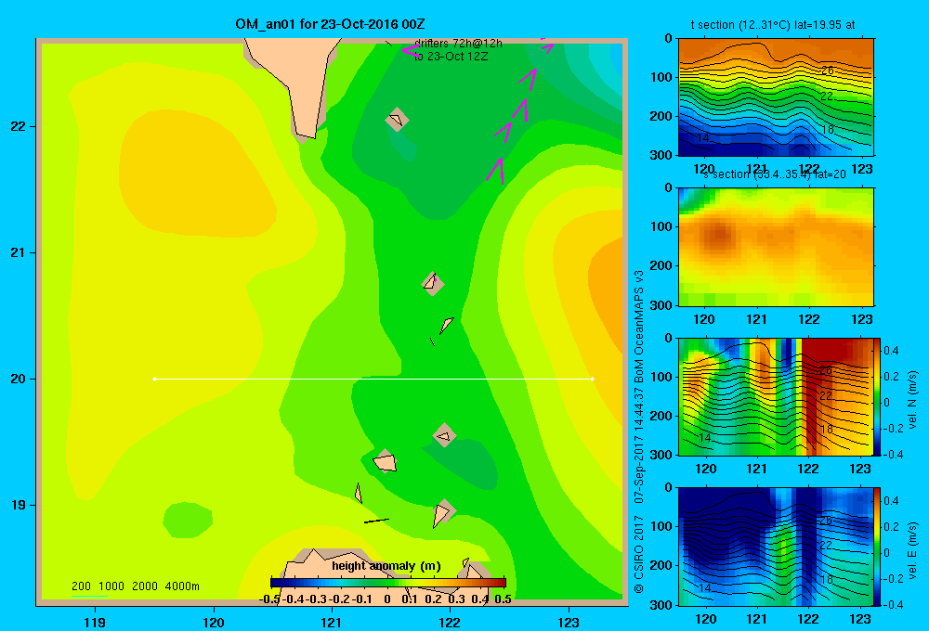This screenshot has width=929, height=631.
Task: Click depth tick "100" on temperature section axis
Action: point(663,77)
